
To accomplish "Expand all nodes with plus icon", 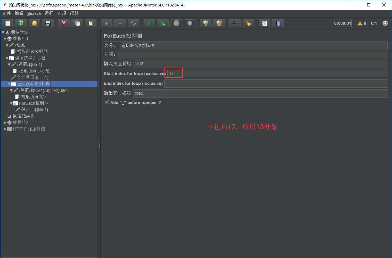I will 107,23.
